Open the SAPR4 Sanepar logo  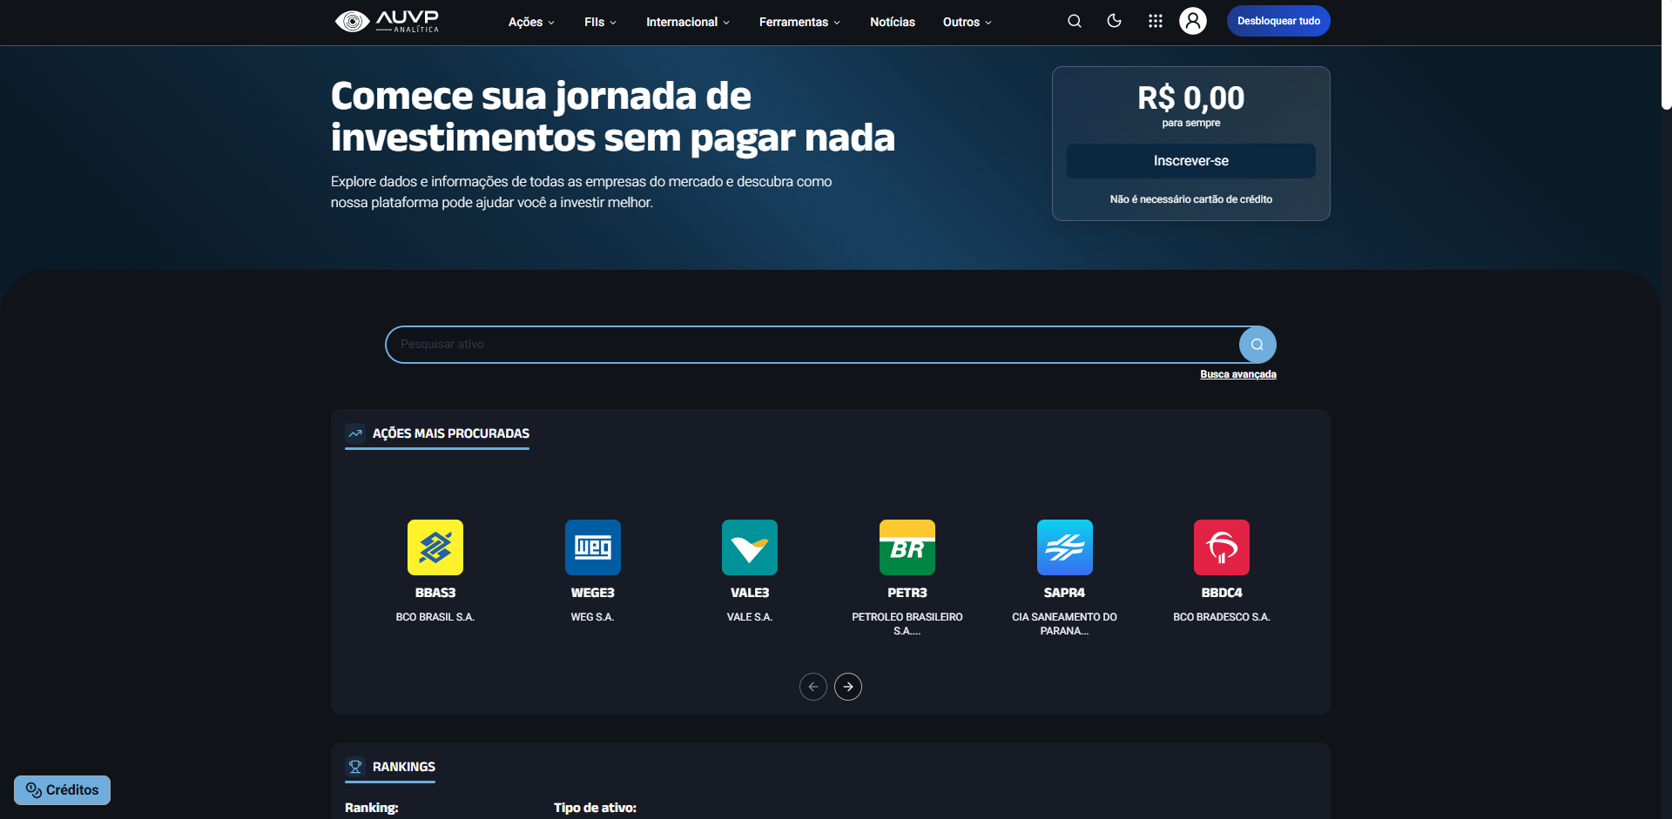tap(1065, 547)
